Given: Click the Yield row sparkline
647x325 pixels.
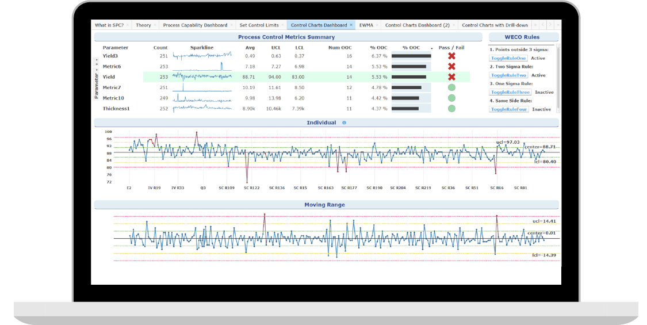Looking at the screenshot, I should (202, 77).
